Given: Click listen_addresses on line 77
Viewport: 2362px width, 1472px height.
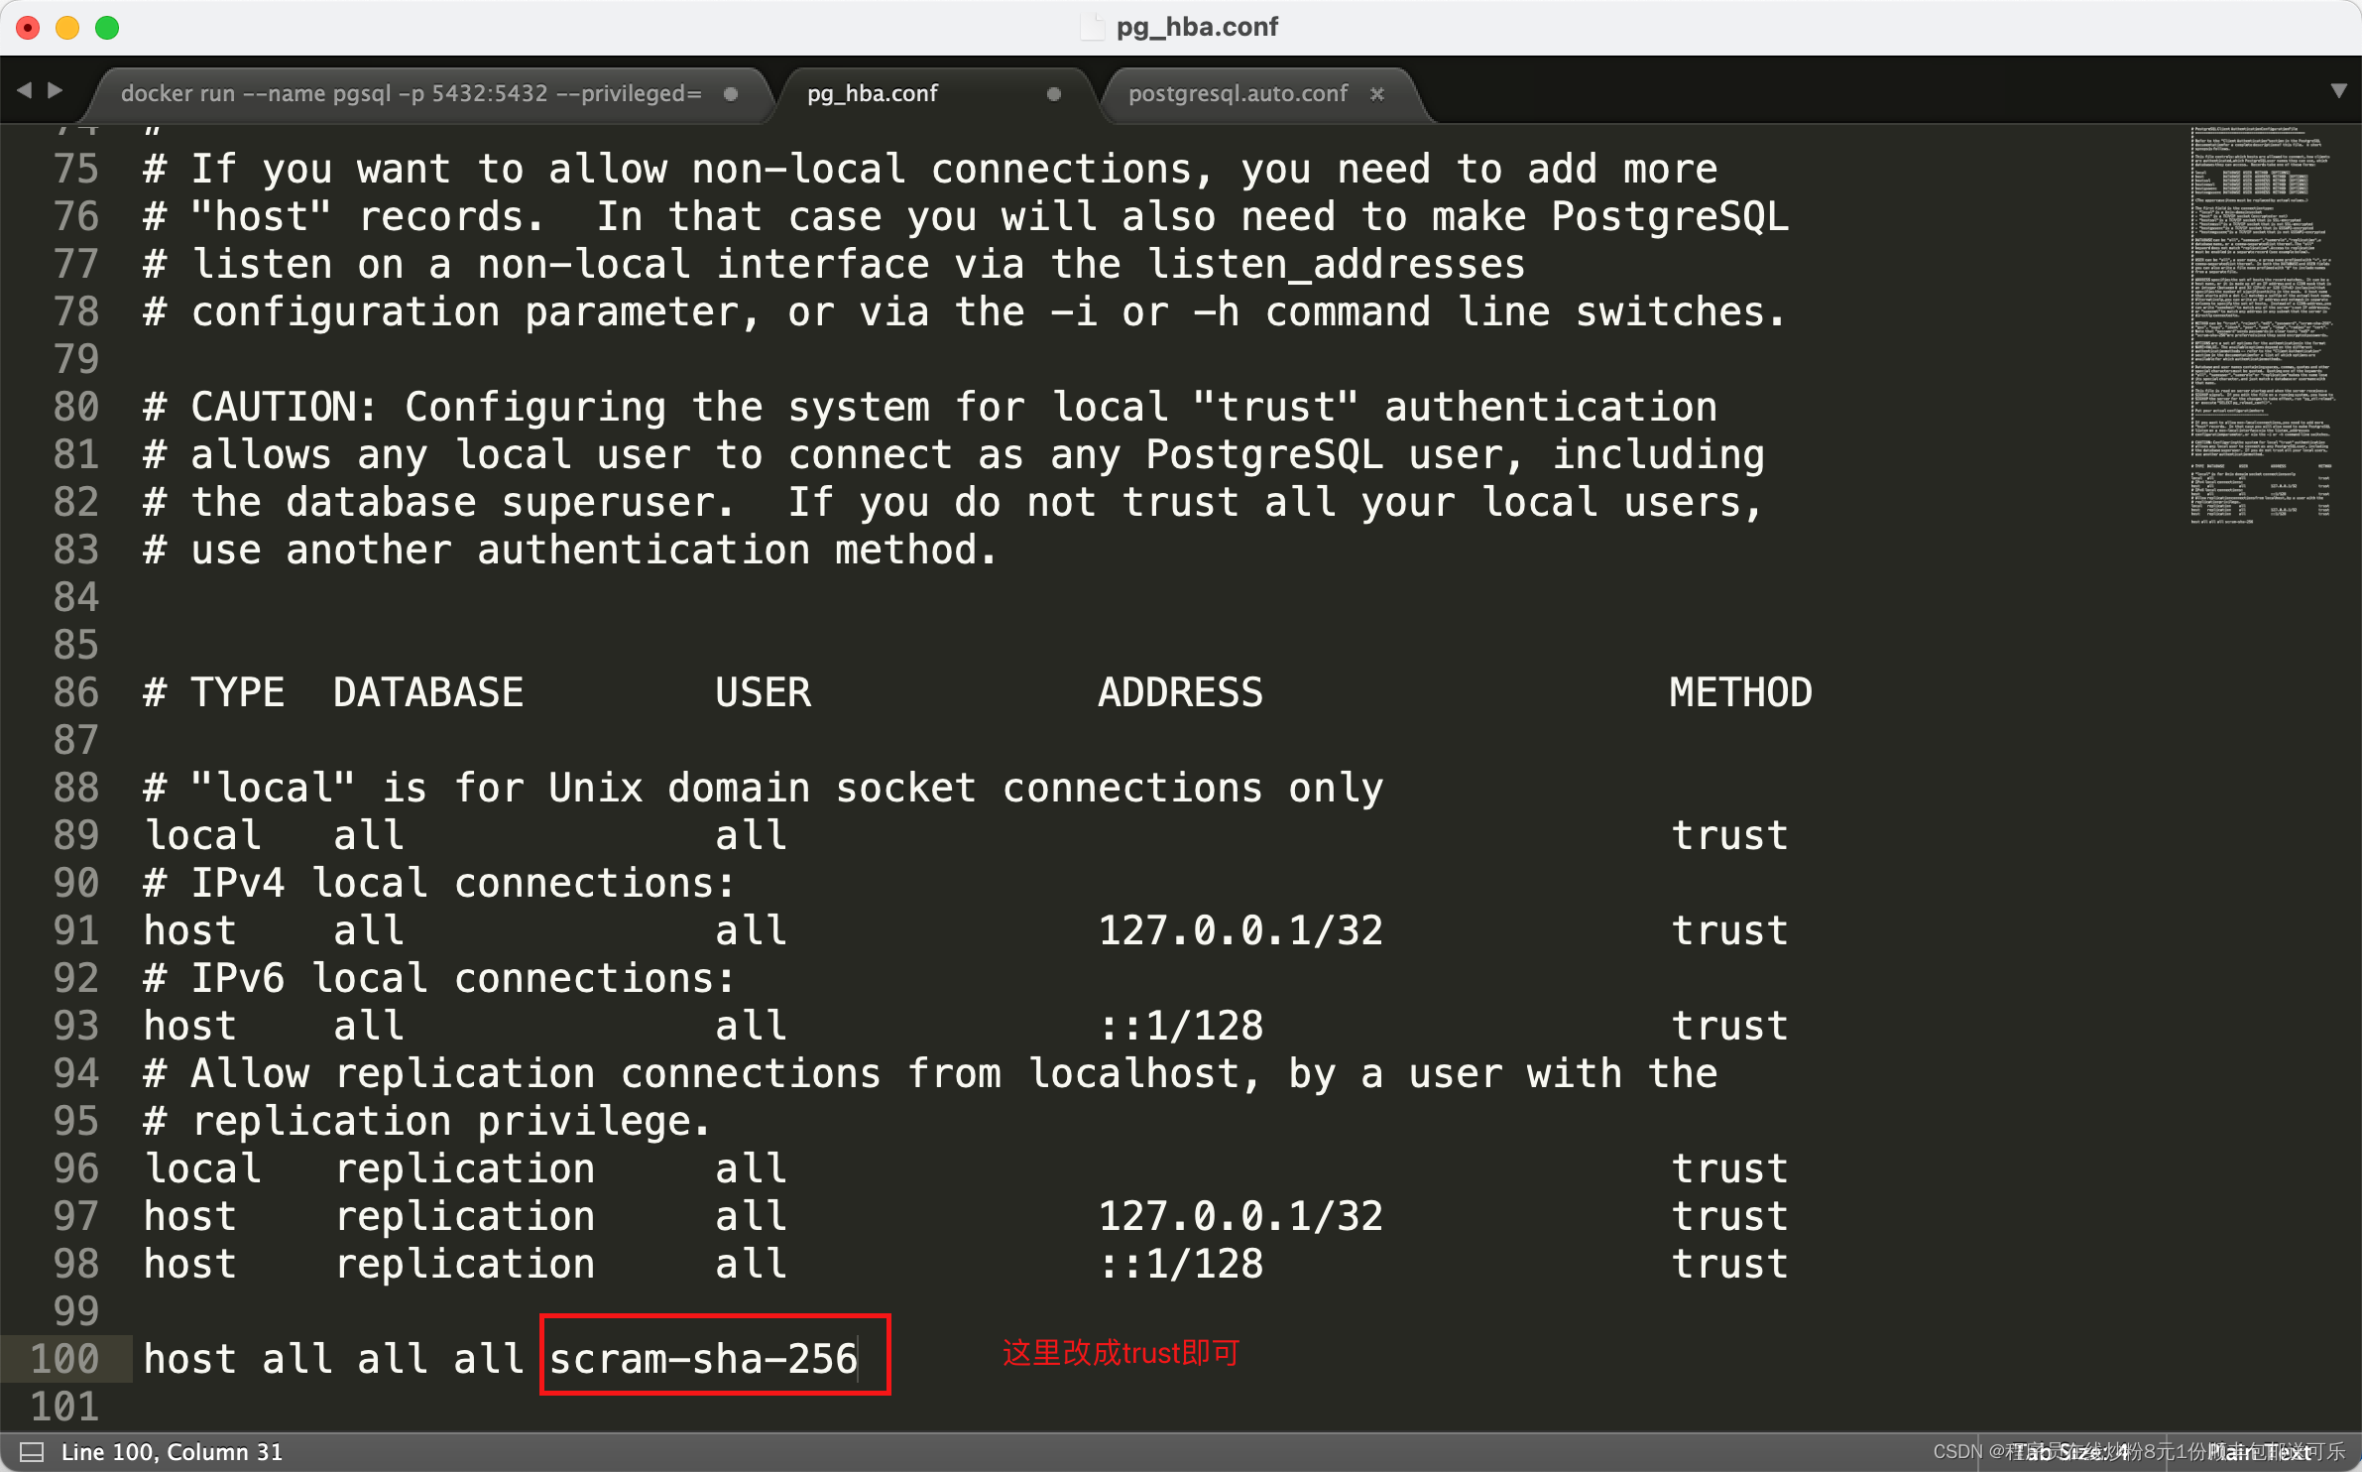Looking at the screenshot, I should [1337, 264].
